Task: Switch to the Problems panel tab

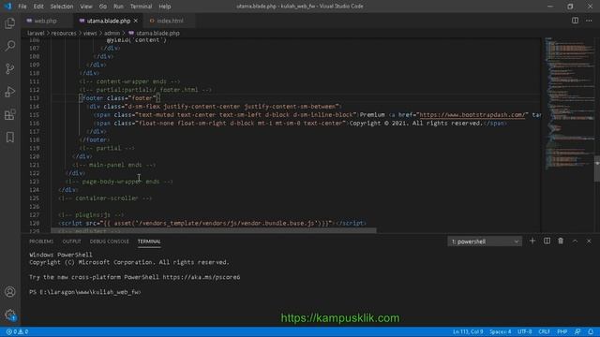Action: click(x=41, y=242)
